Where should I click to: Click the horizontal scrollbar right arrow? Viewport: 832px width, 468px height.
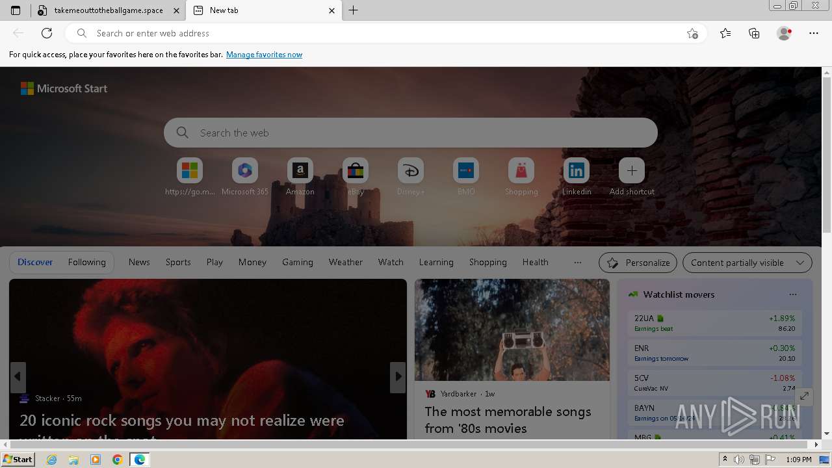point(816,445)
